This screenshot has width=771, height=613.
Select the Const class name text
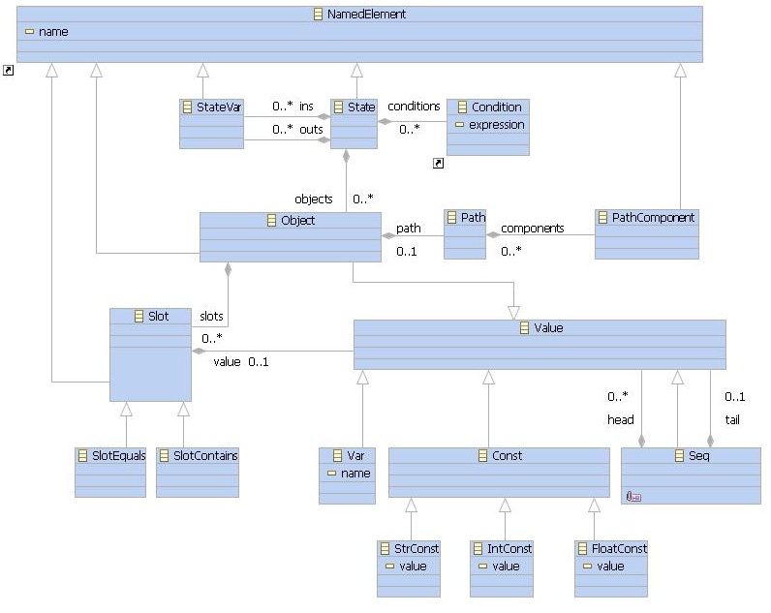click(x=507, y=456)
